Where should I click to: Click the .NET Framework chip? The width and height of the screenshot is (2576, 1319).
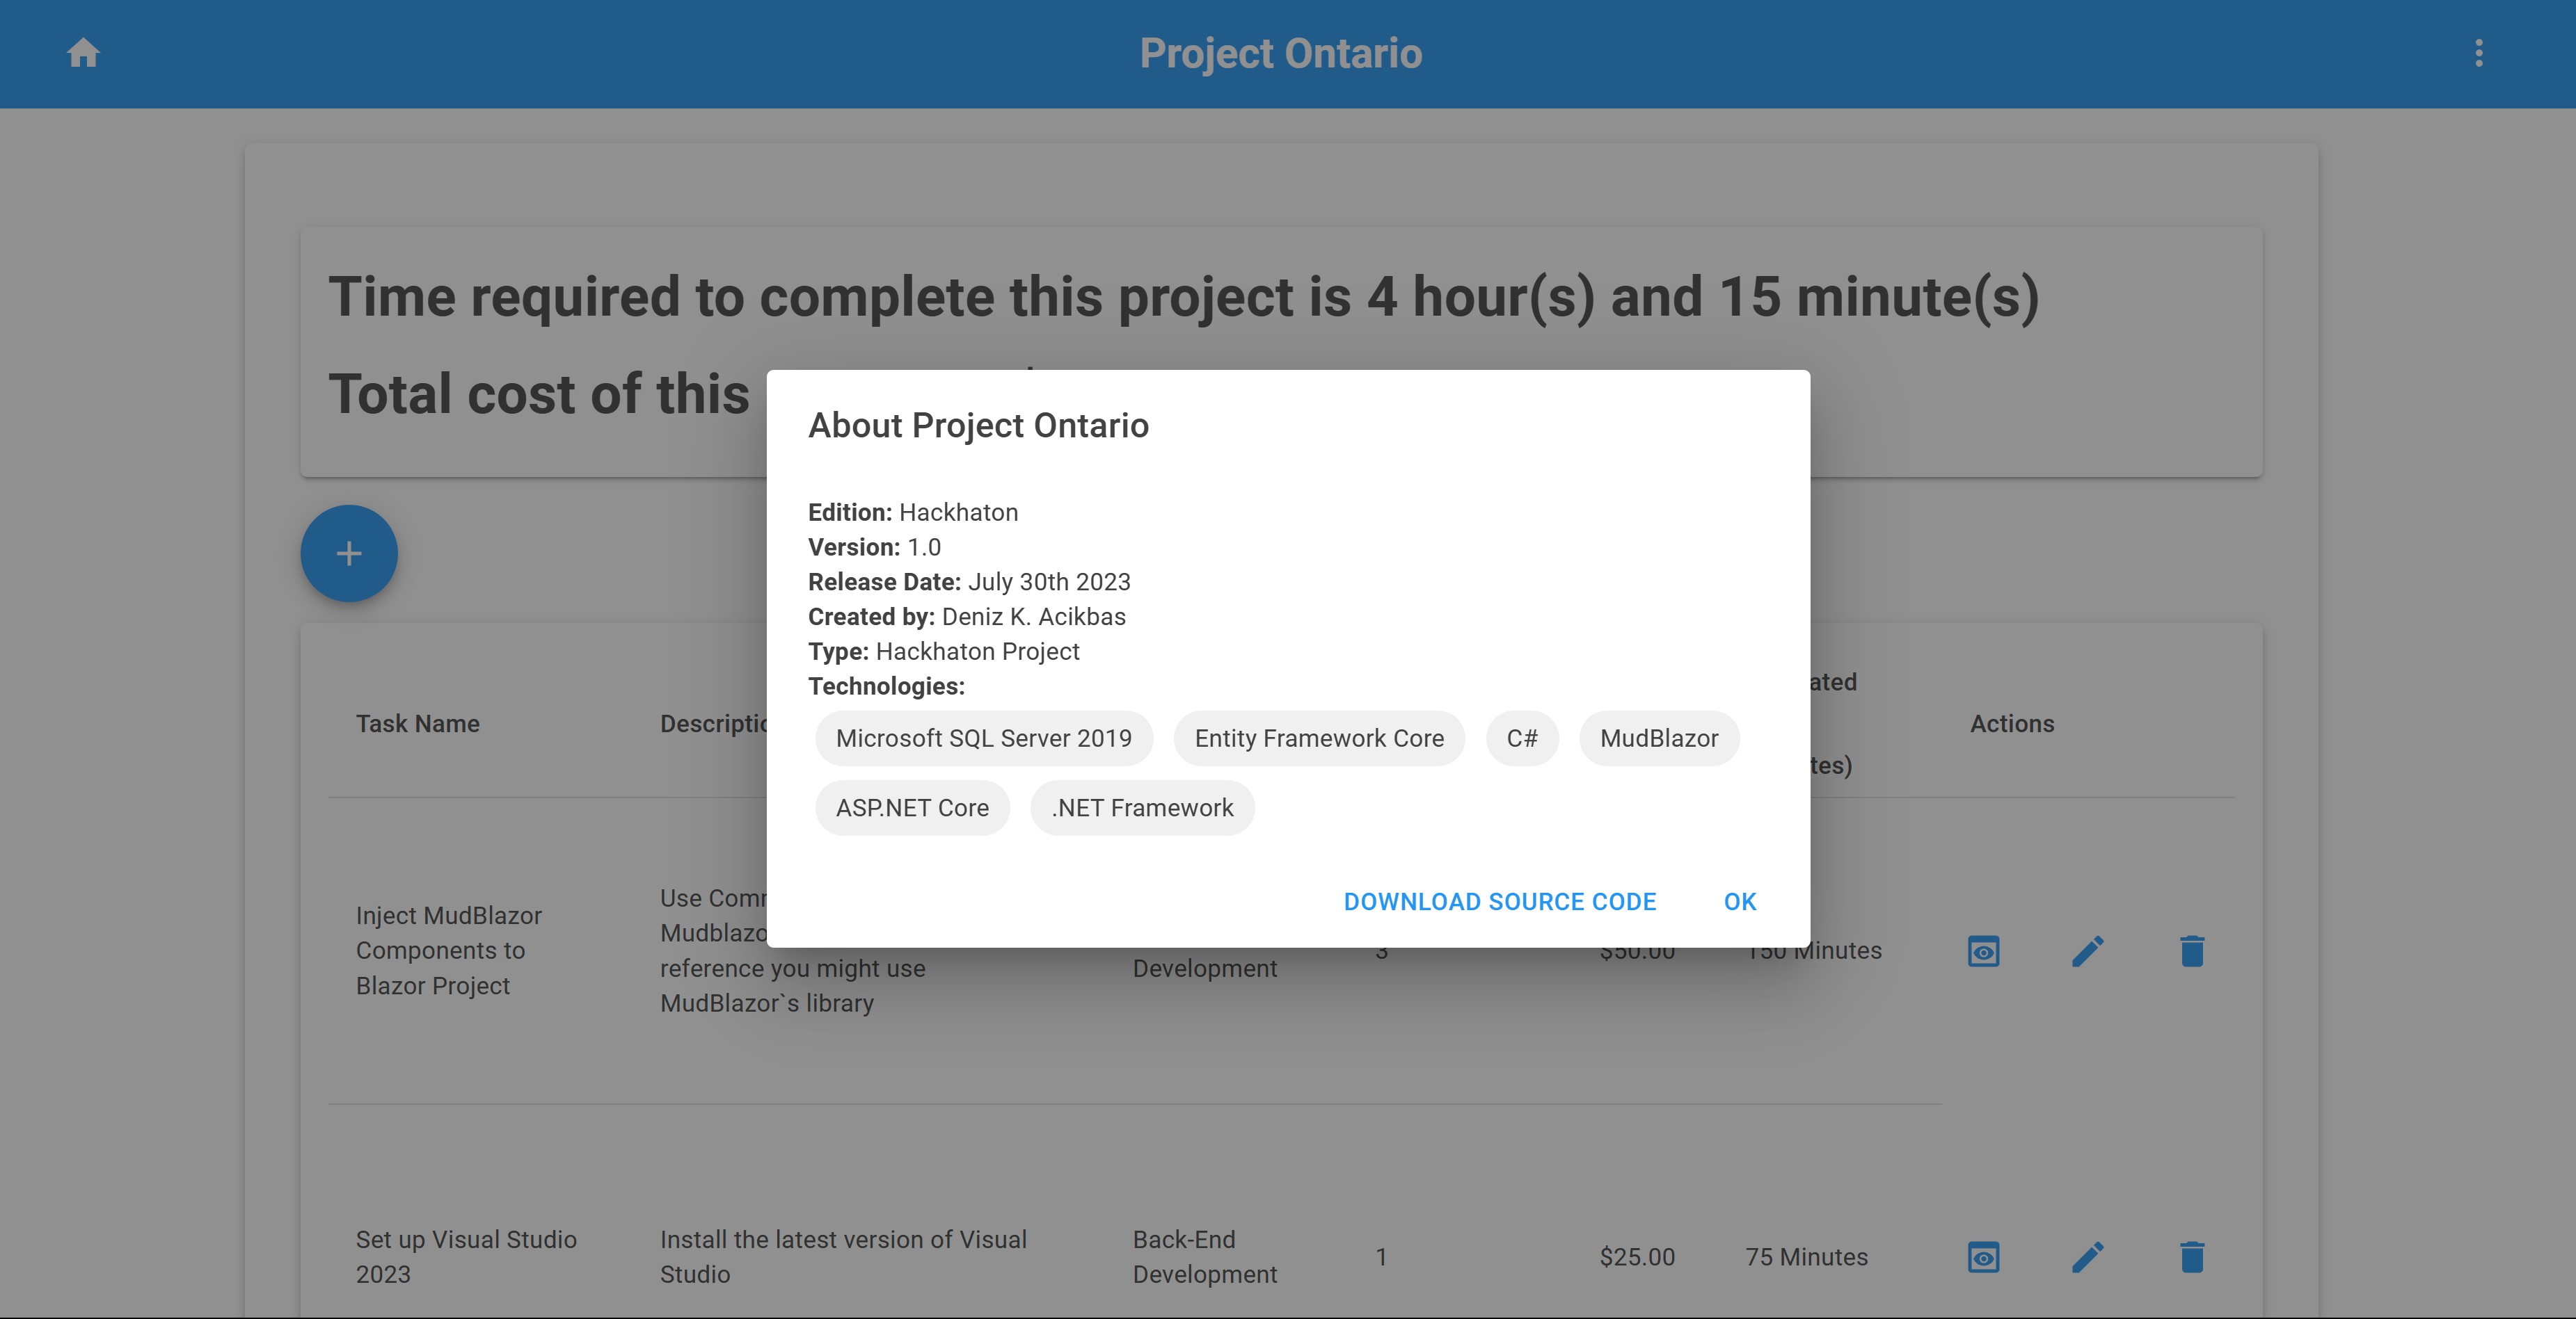click(1141, 807)
